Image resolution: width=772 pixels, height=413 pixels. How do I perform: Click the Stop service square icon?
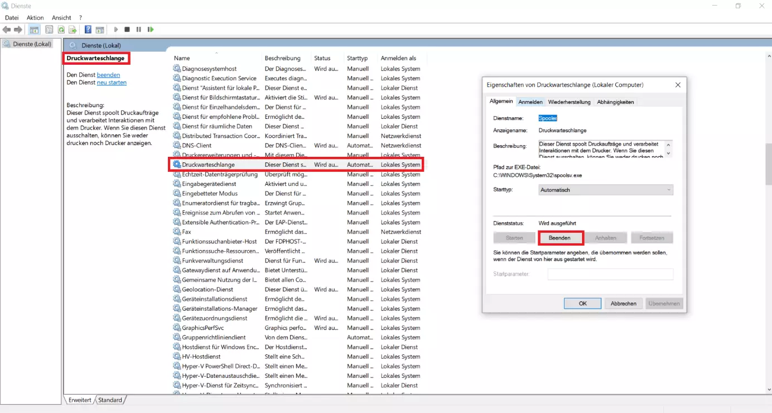(127, 30)
